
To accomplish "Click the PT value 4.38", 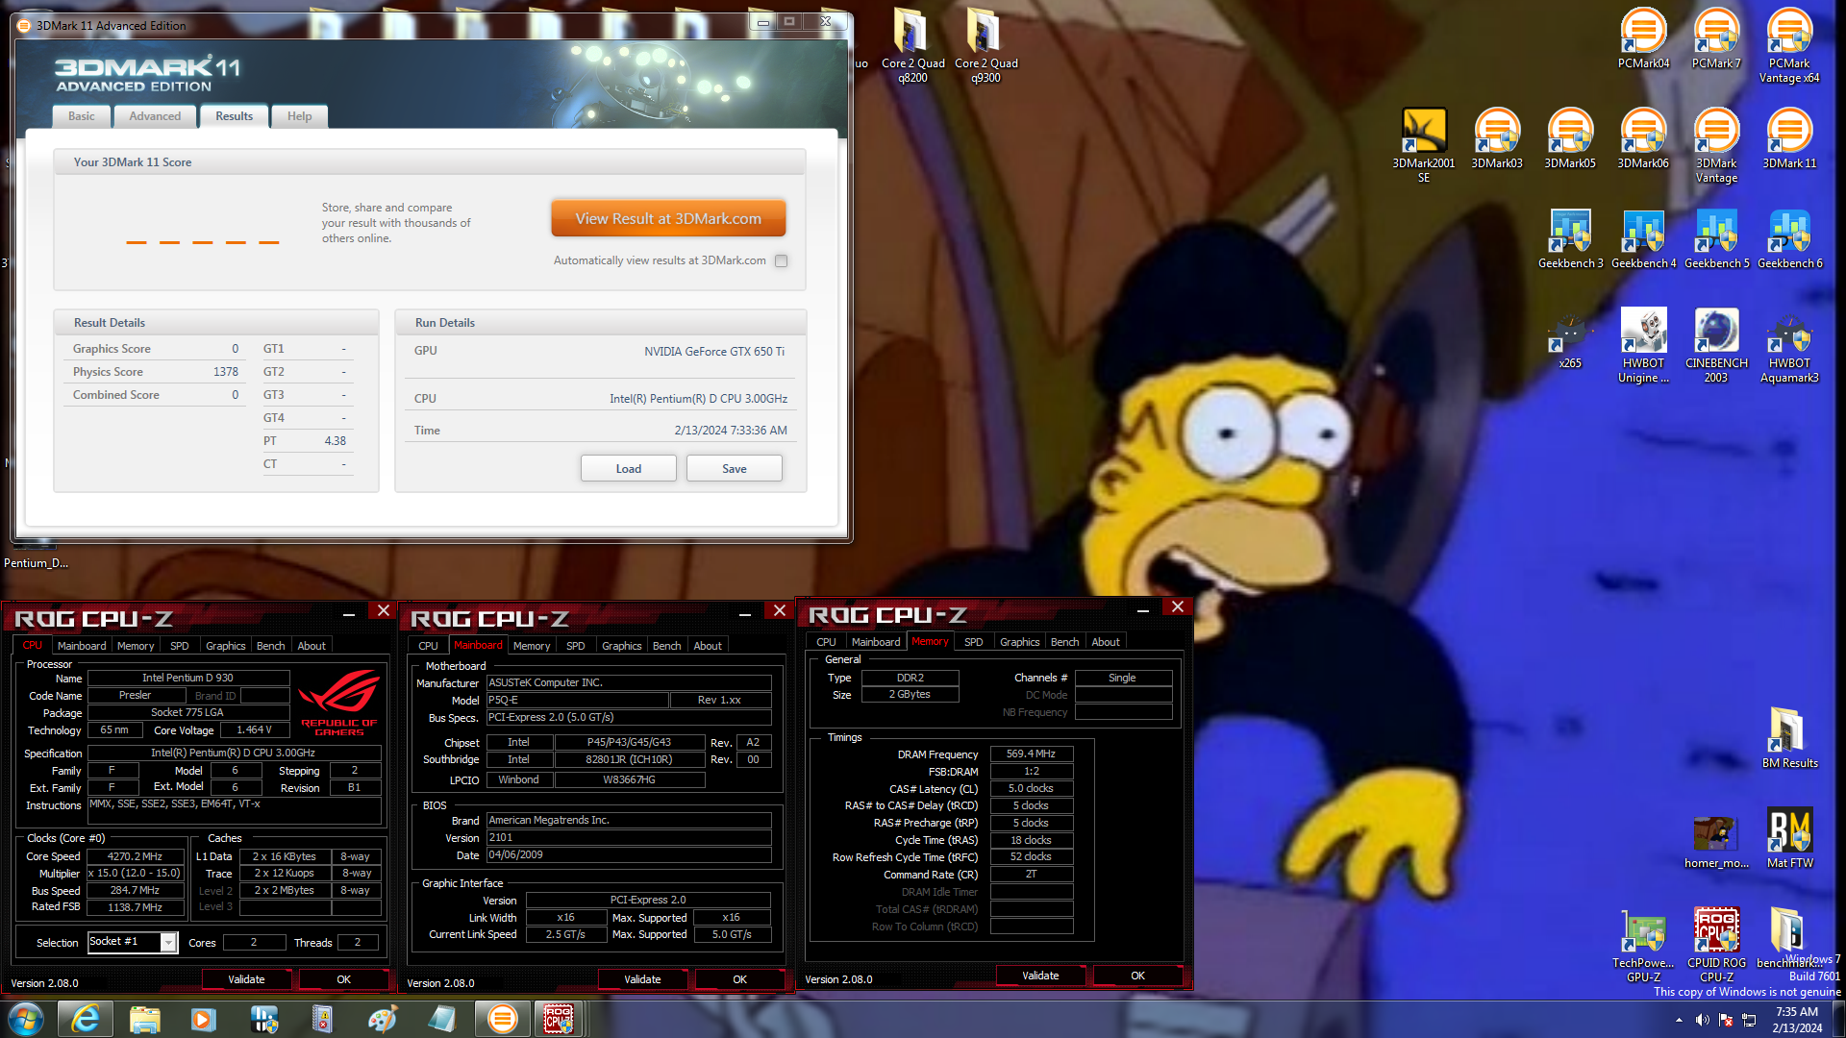I will click(x=335, y=441).
